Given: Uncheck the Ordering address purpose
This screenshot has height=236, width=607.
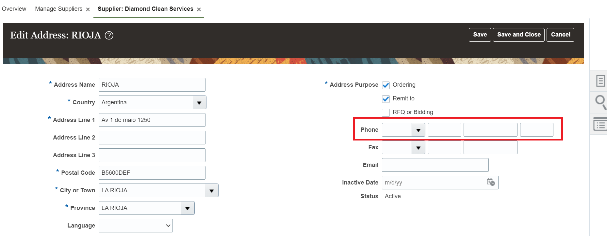Looking at the screenshot, I should pyautogui.click(x=386, y=85).
